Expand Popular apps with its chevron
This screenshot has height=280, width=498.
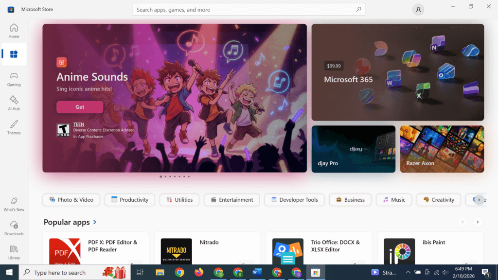tap(94, 222)
